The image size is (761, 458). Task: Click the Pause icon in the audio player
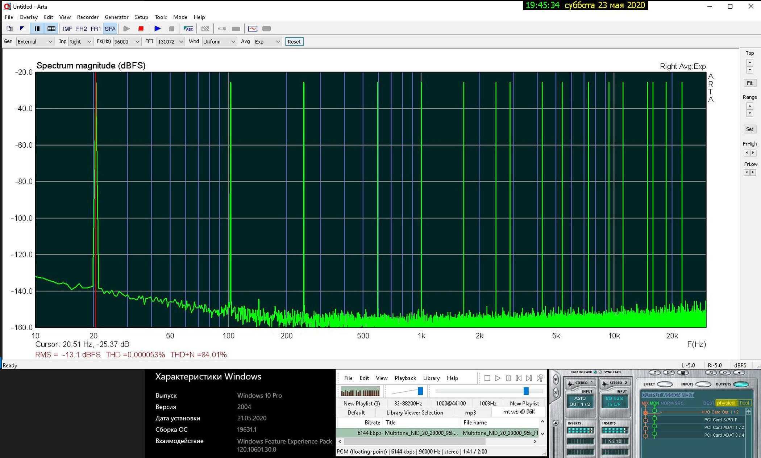[x=508, y=378]
